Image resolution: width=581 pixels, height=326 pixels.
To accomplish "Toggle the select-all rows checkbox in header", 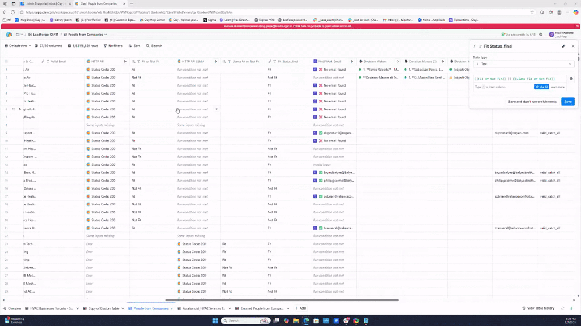I will click(6, 61).
